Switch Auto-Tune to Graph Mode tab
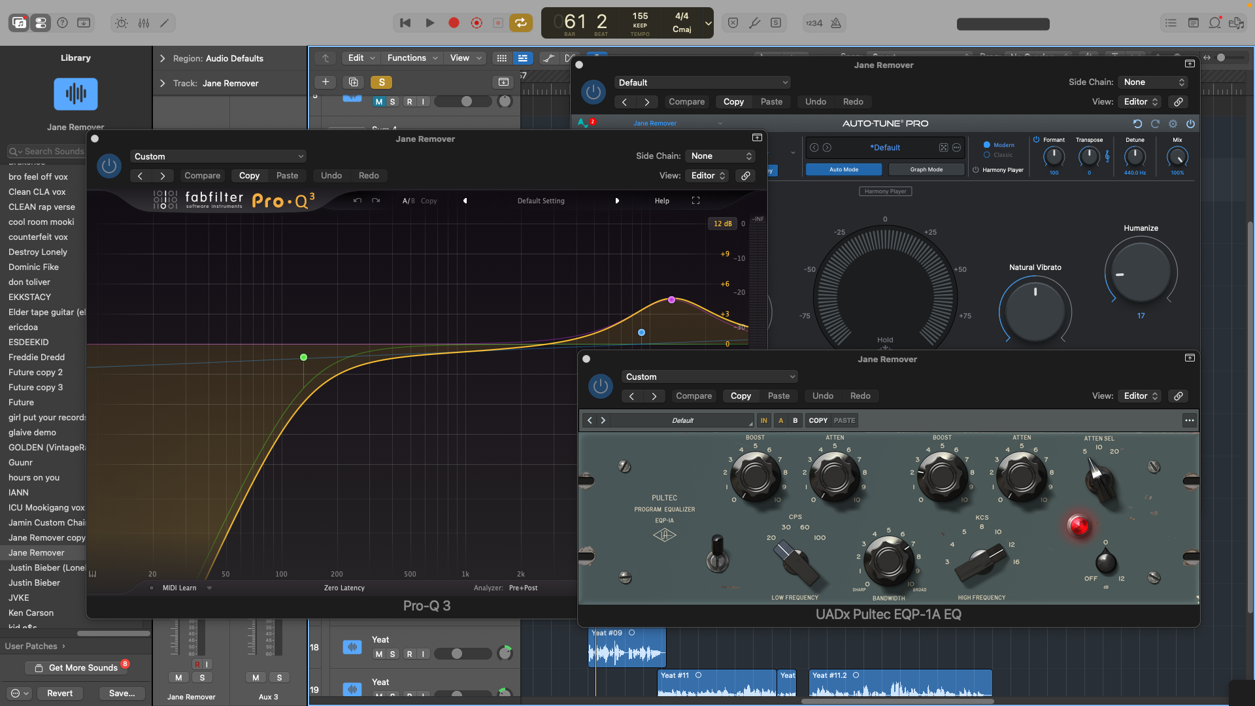The image size is (1255, 706). point(926,169)
